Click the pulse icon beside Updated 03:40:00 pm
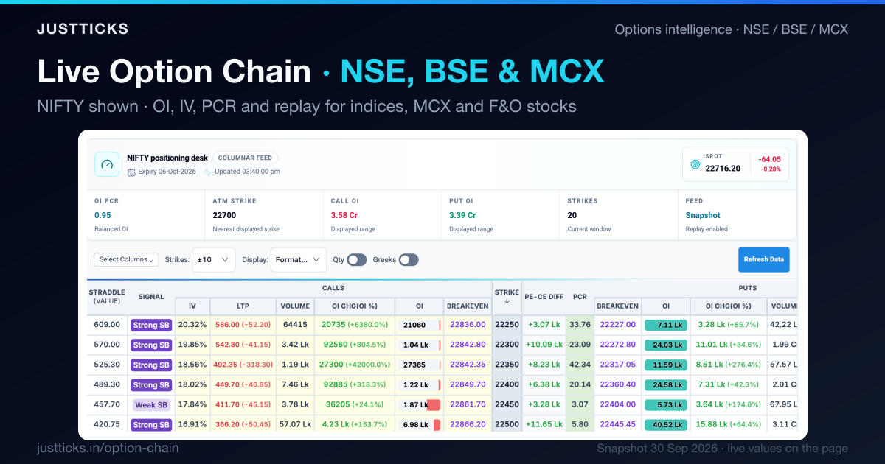 (x=208, y=172)
